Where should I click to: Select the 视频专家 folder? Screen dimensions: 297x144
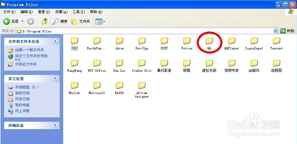tap(231, 66)
